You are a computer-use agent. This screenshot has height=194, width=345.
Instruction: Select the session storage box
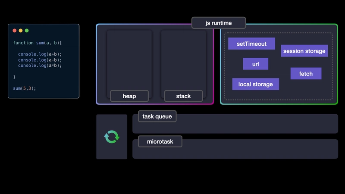(x=304, y=51)
